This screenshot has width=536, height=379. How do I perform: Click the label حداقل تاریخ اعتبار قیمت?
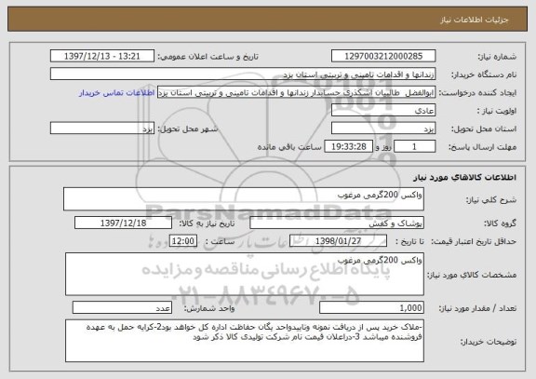(x=474, y=241)
